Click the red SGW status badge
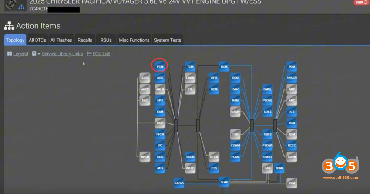Image resolution: width=370 pixels, height=194 pixels. coord(361,2)
